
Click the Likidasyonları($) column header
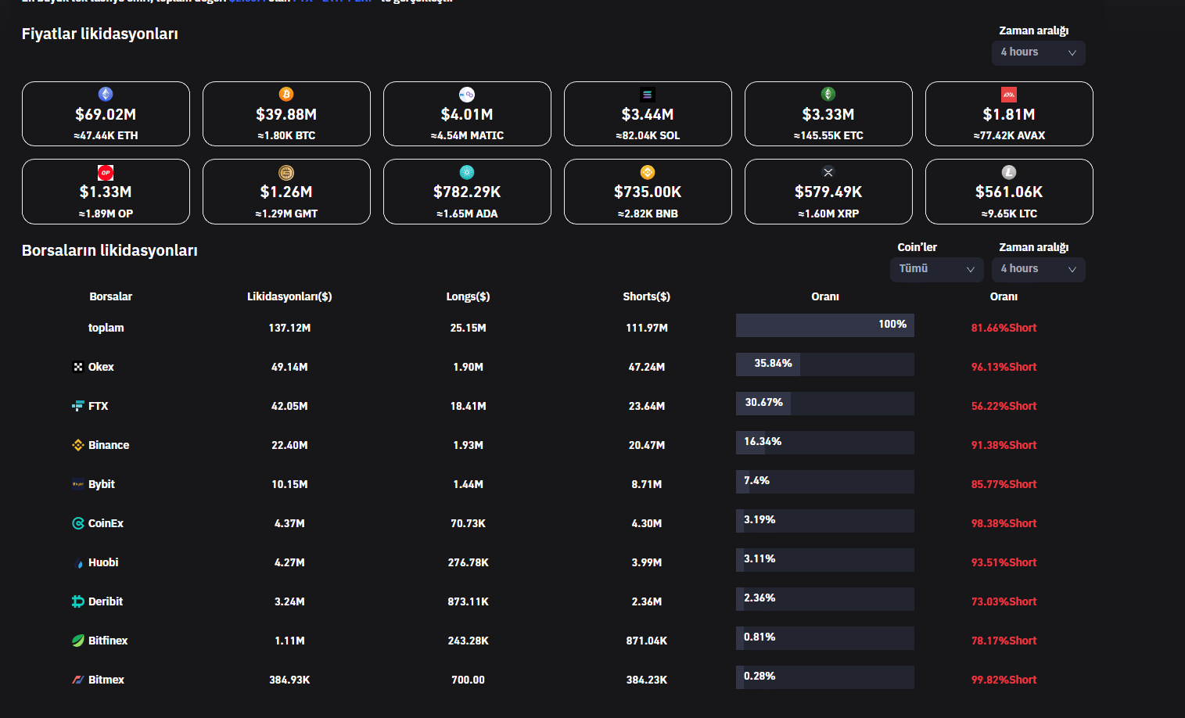tap(289, 296)
